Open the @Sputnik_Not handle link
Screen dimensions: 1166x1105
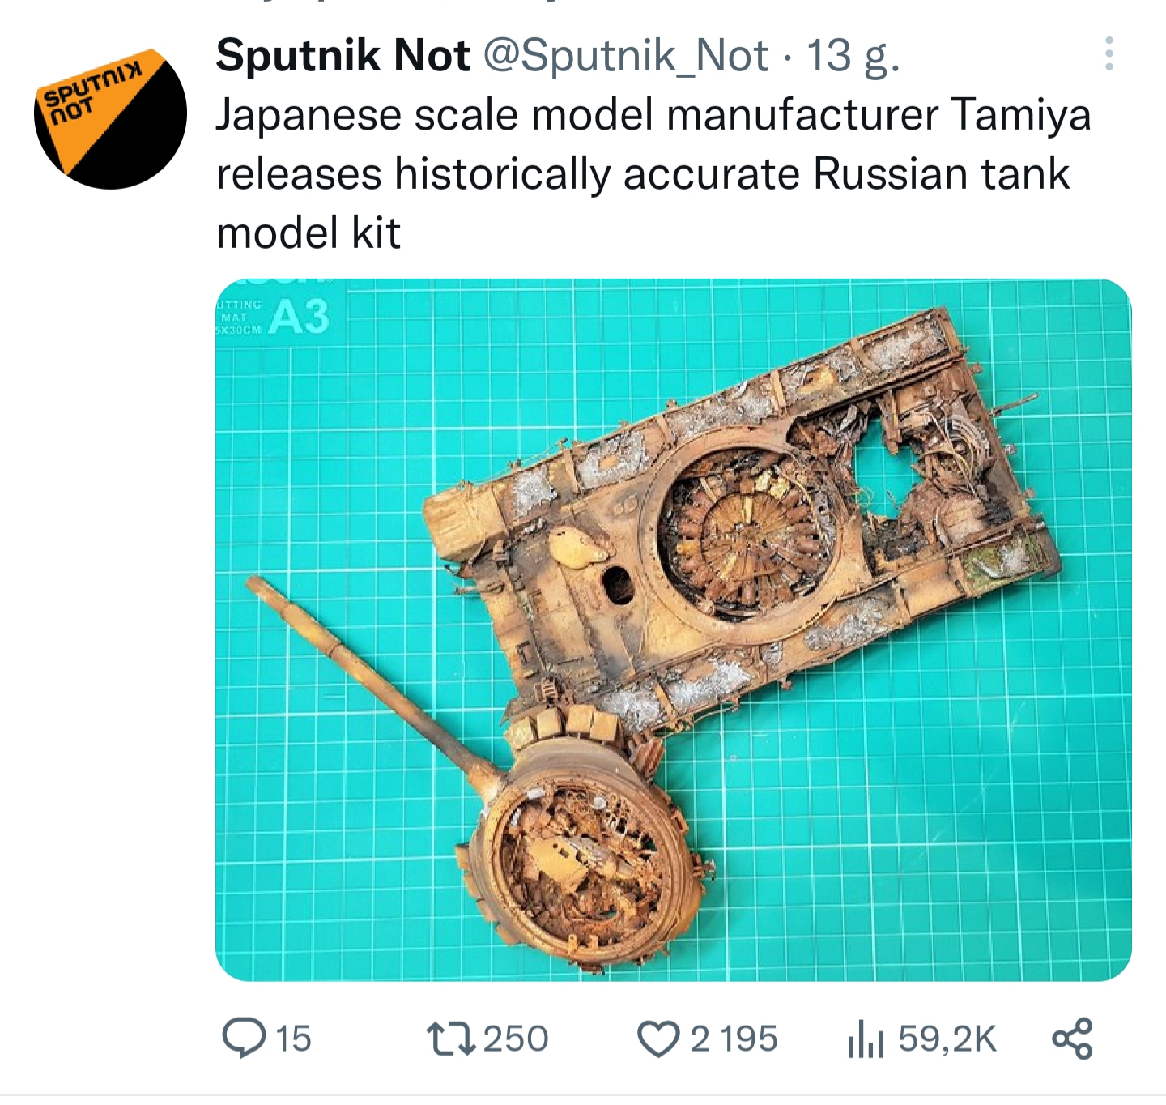[625, 56]
